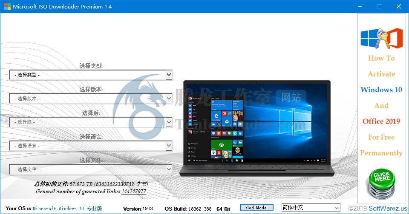The width and height of the screenshot is (409, 214).
Task: Click the 'Office 2019' banner text
Action: (381, 121)
